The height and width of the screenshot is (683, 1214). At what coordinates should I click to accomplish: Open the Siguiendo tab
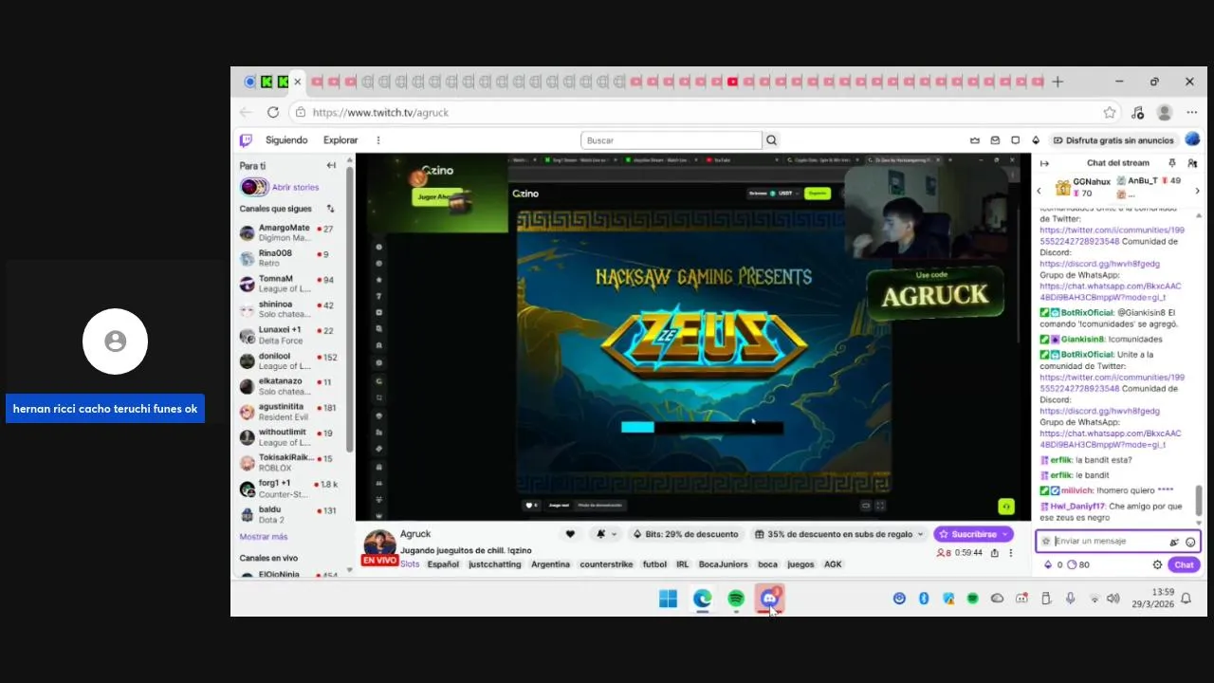(x=286, y=140)
